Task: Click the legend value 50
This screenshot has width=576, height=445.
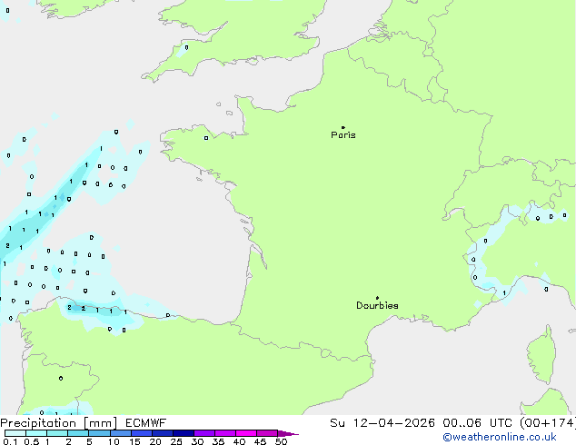Action: (x=281, y=441)
